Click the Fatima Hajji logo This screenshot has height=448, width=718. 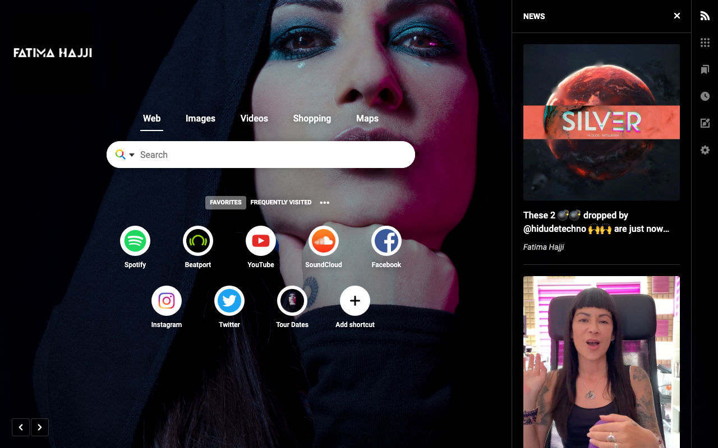(x=53, y=53)
